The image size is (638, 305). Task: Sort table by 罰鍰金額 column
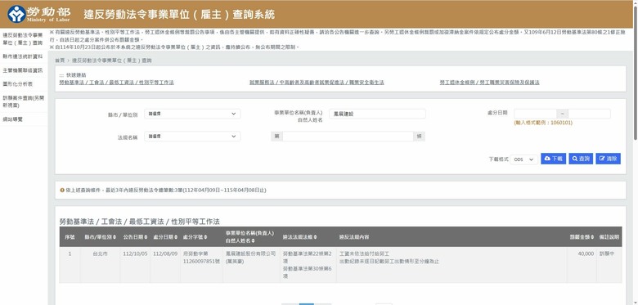tap(582, 237)
